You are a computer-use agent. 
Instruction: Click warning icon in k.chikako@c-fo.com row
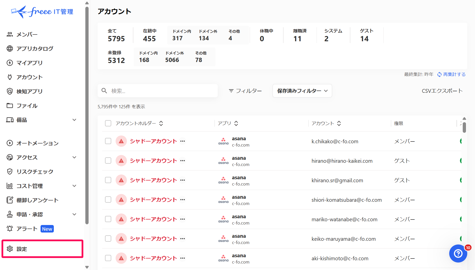121,141
